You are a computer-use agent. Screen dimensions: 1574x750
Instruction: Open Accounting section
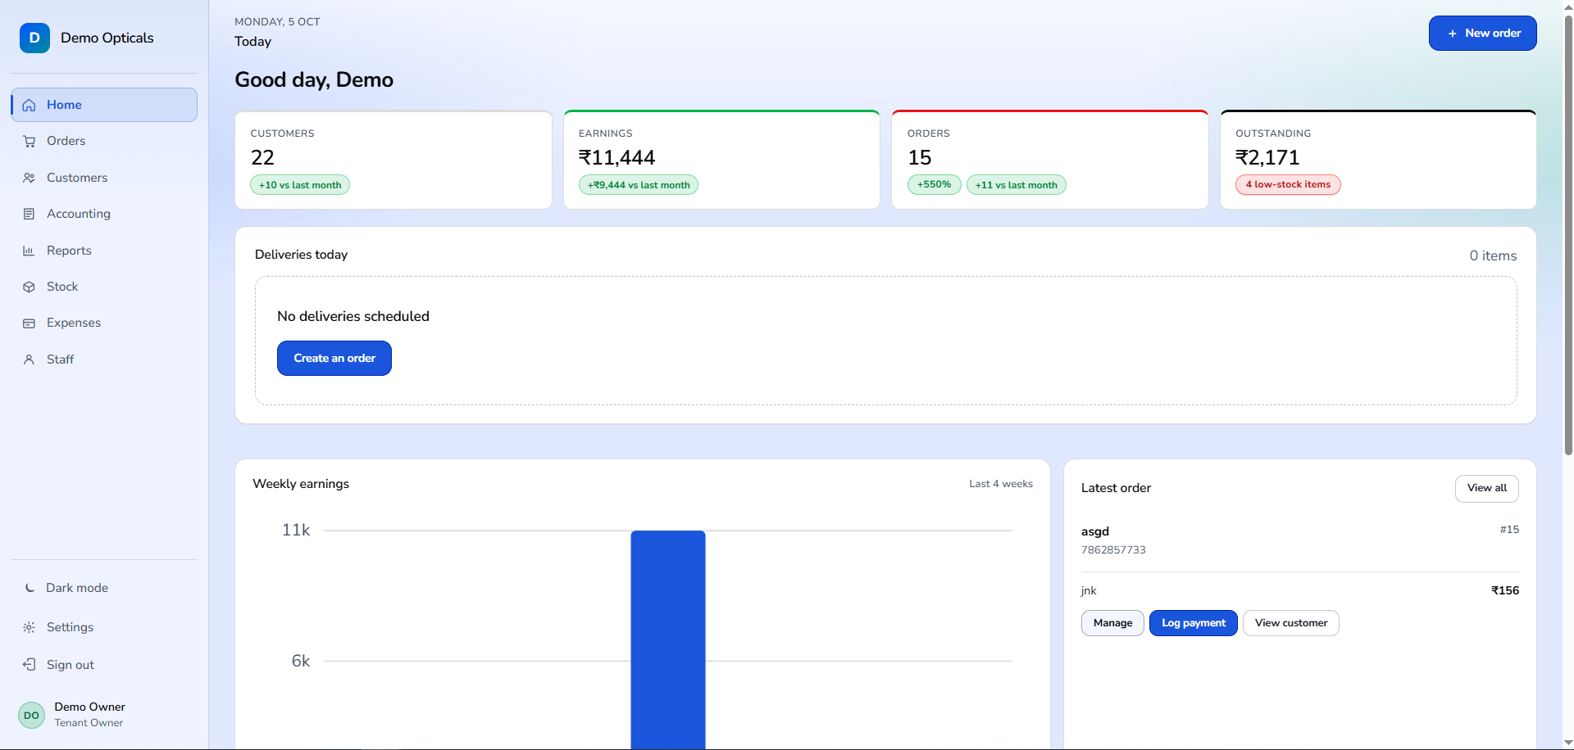tap(104, 214)
